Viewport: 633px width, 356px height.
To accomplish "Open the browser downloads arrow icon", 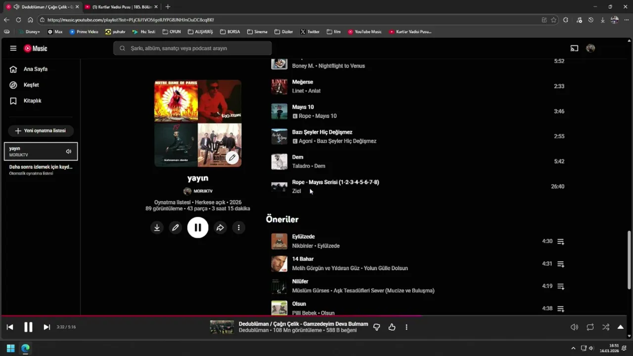I will (602, 20).
